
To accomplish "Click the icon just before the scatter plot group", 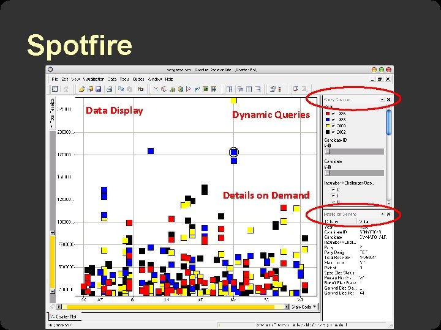I will (140, 89).
